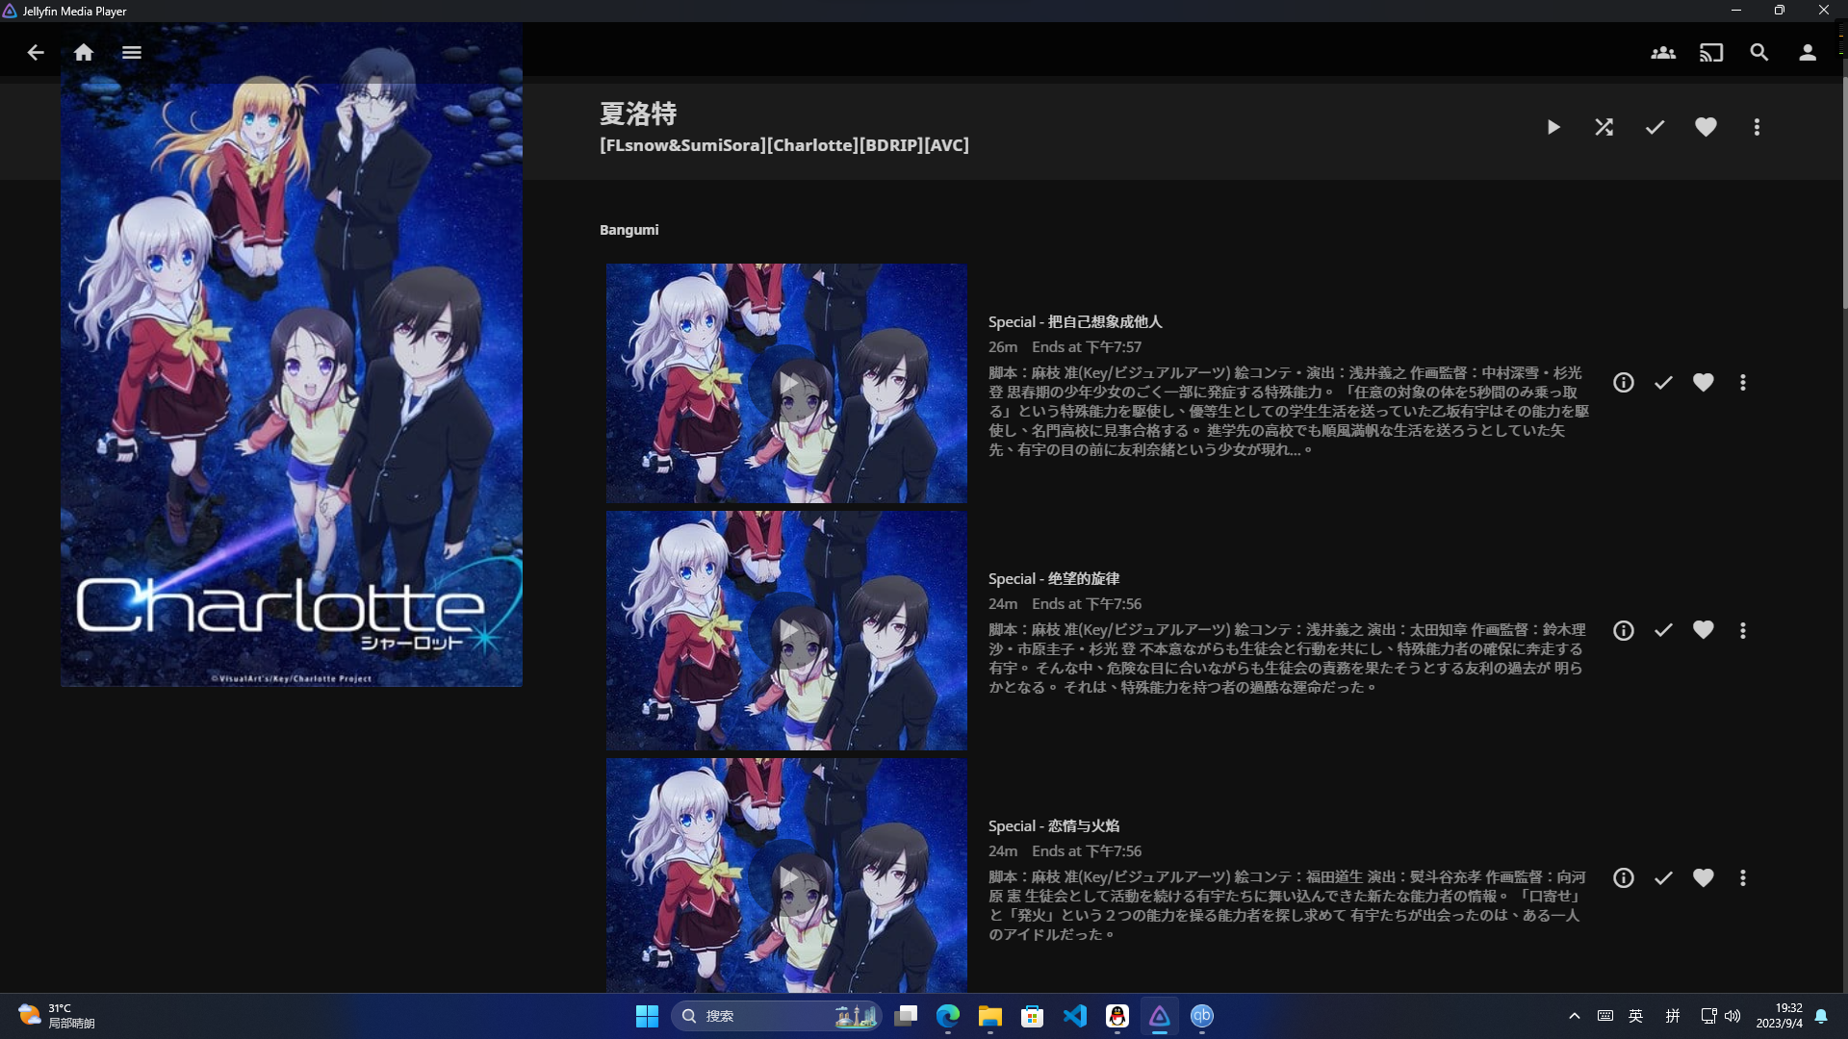Add the series to favorites
The height and width of the screenshot is (1039, 1848).
click(x=1705, y=126)
